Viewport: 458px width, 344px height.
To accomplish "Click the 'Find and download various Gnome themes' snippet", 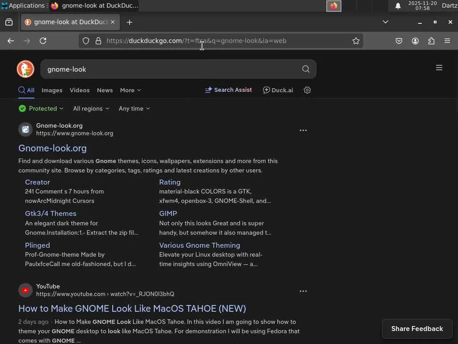I will point(148,166).
